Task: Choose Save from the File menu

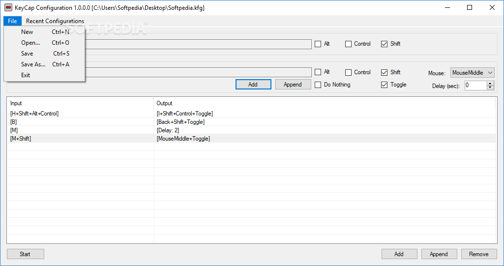Action: [x=45, y=53]
